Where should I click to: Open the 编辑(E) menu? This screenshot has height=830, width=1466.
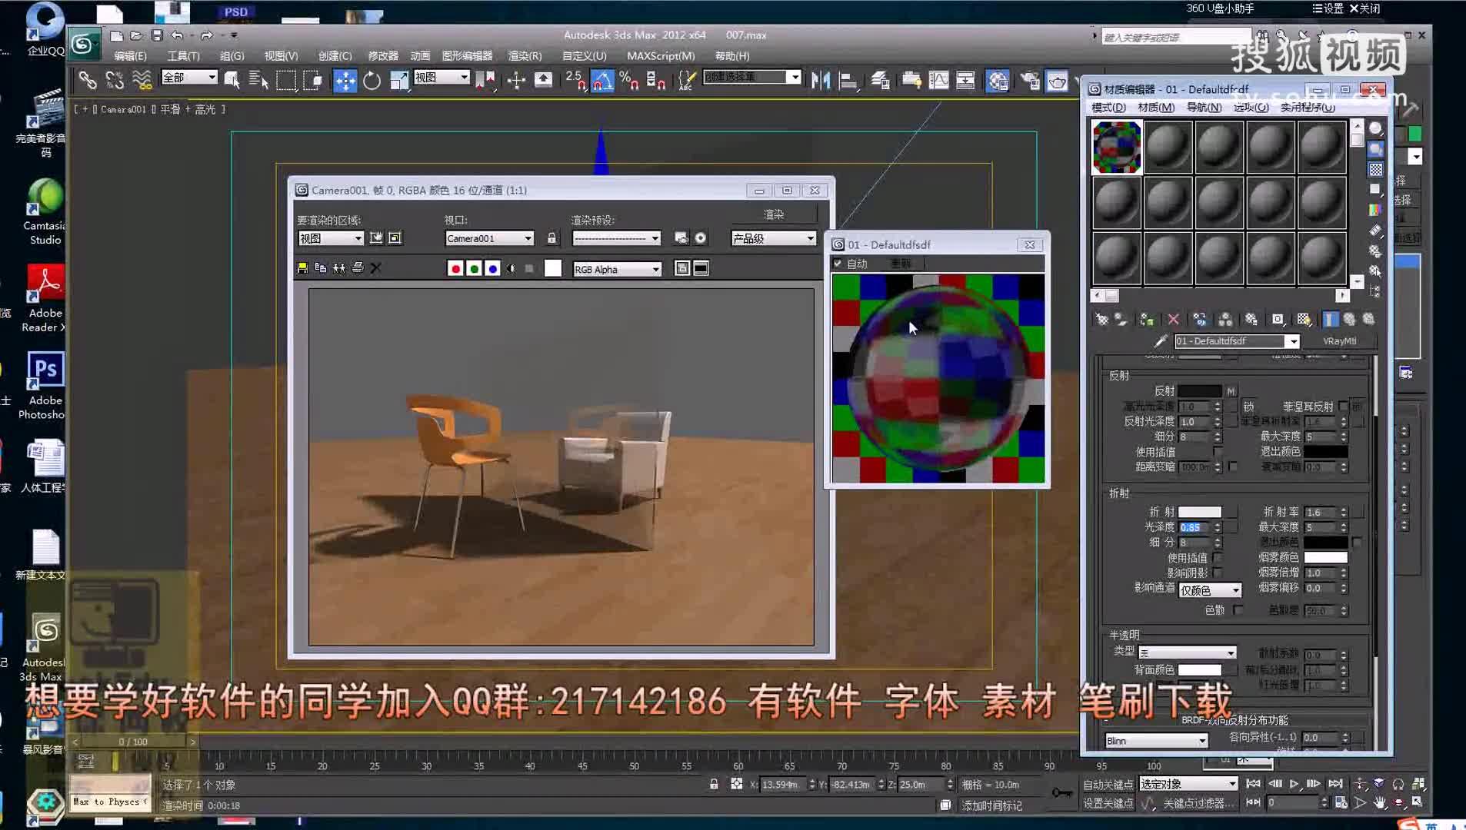[x=130, y=56]
